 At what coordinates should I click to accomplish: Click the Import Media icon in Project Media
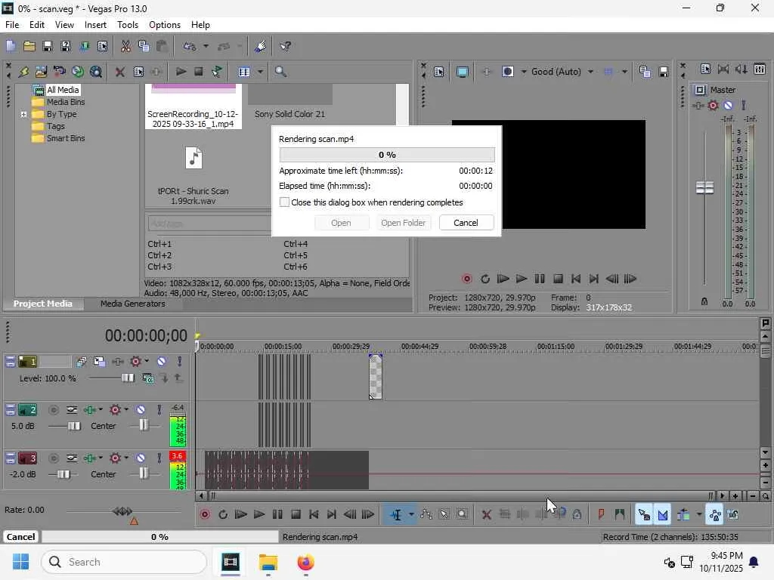41,72
